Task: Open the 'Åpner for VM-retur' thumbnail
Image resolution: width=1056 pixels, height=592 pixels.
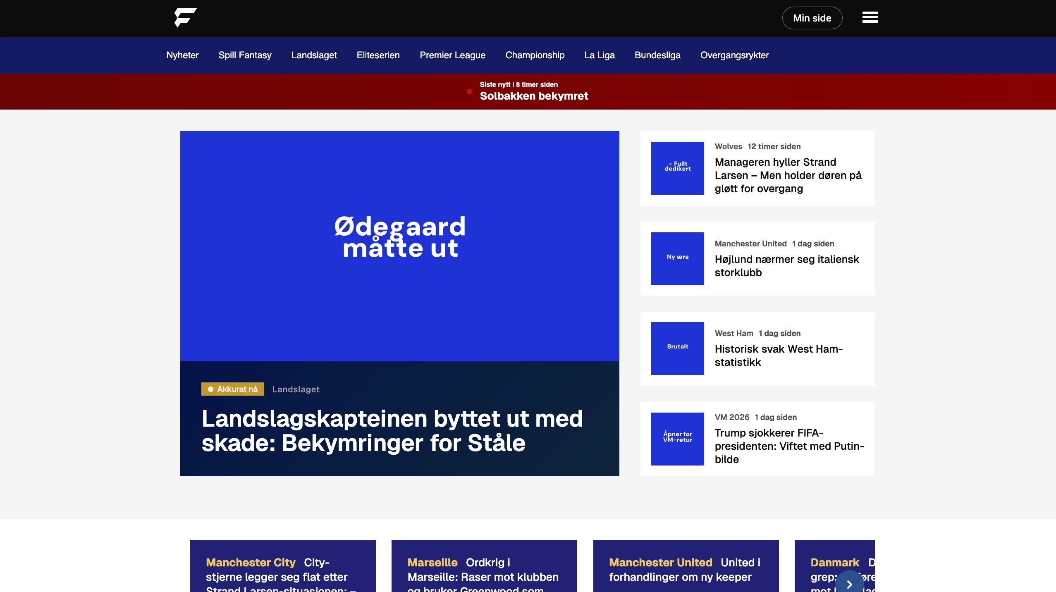Action: point(677,439)
